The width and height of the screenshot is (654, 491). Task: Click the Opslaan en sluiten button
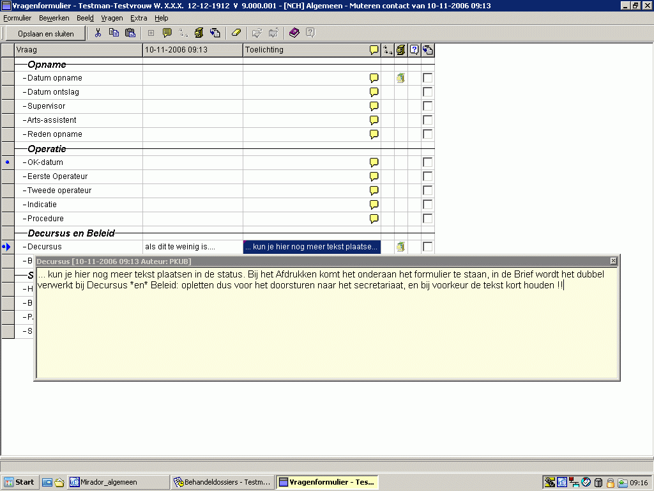click(45, 33)
